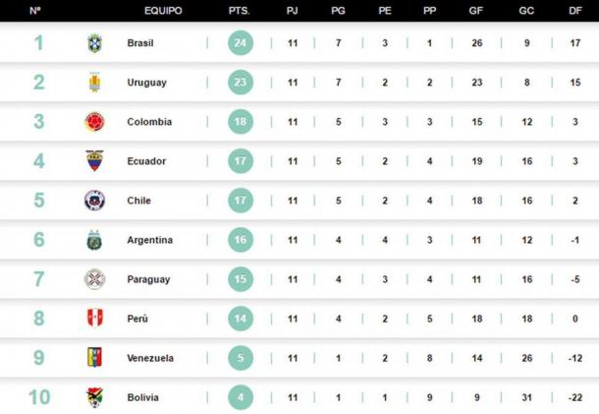Click the Uruguay team crest icon
This screenshot has width=599, height=414.
(94, 83)
